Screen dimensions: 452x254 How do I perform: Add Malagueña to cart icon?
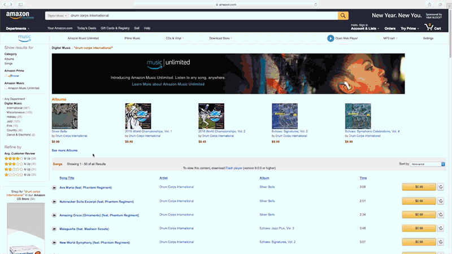pyautogui.click(x=441, y=228)
